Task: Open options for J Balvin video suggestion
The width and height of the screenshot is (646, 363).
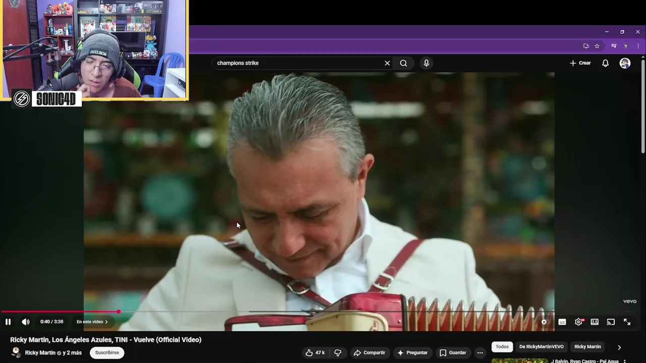Action: coord(625,361)
